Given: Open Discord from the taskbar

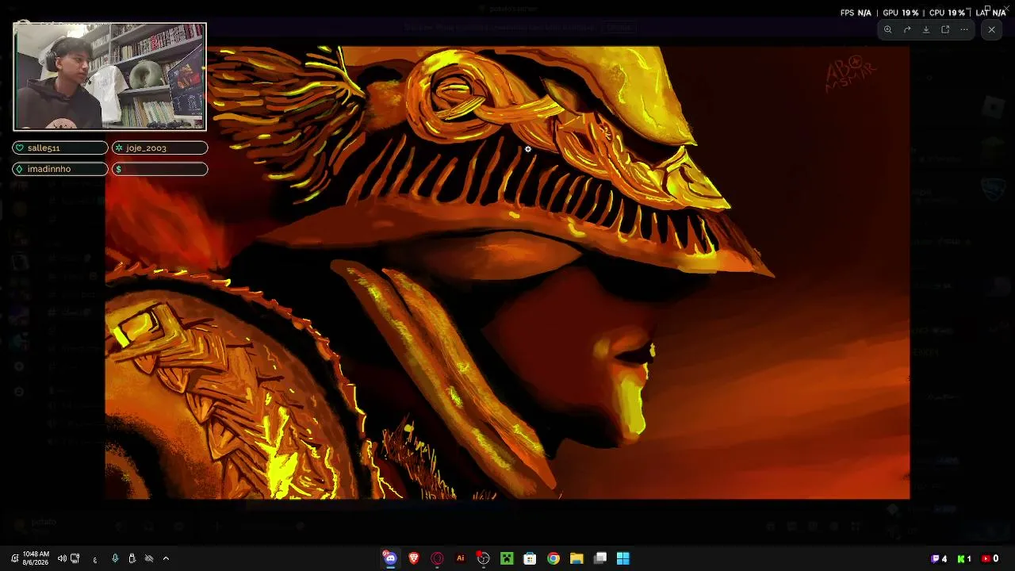Looking at the screenshot, I should pos(389,558).
